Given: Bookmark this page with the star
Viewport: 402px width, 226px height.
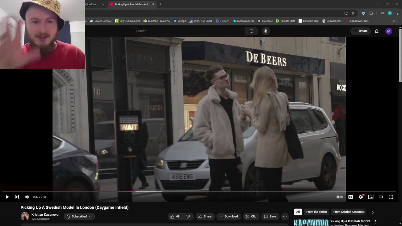Looking at the screenshot, I should pos(353,13).
